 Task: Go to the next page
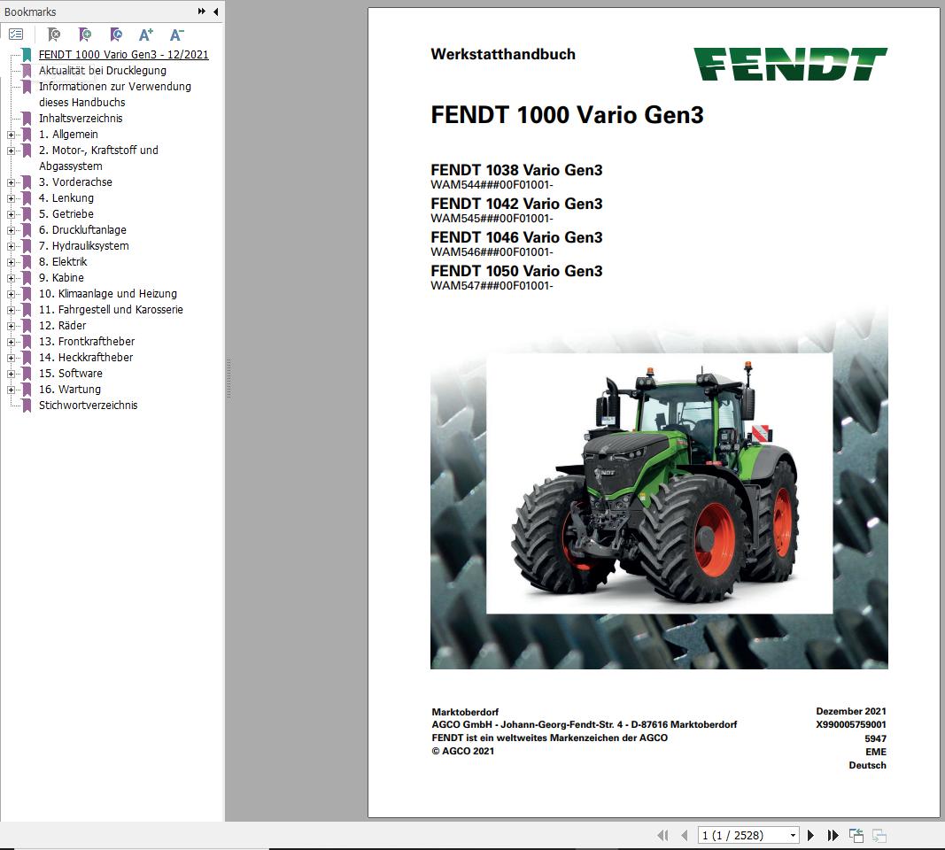coord(810,835)
